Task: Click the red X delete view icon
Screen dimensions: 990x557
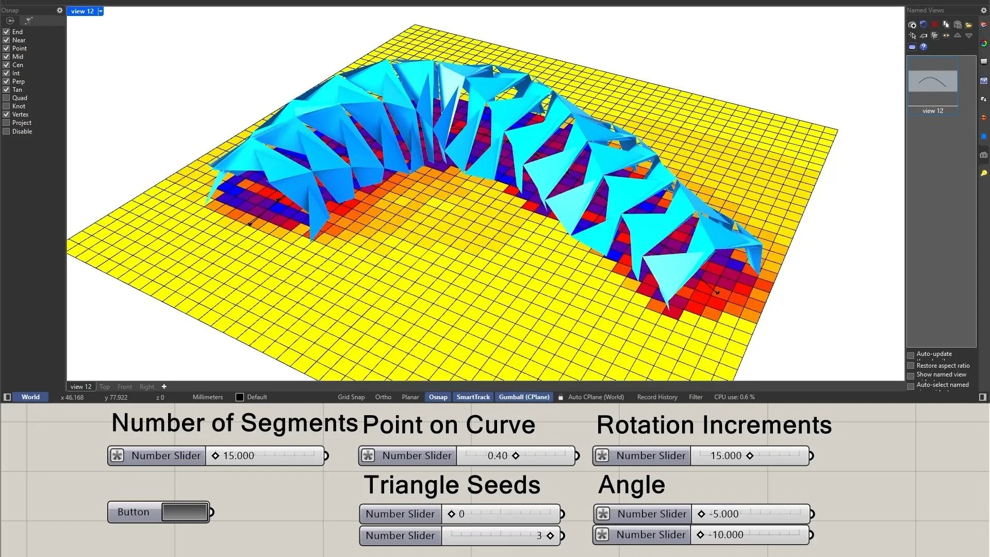Action: pyautogui.click(x=934, y=24)
